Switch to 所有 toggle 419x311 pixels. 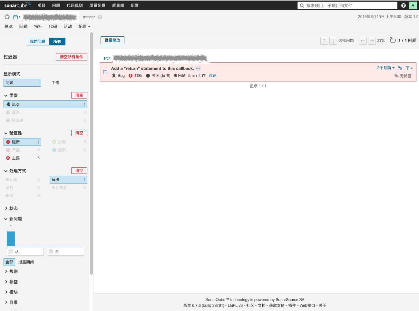click(57, 42)
